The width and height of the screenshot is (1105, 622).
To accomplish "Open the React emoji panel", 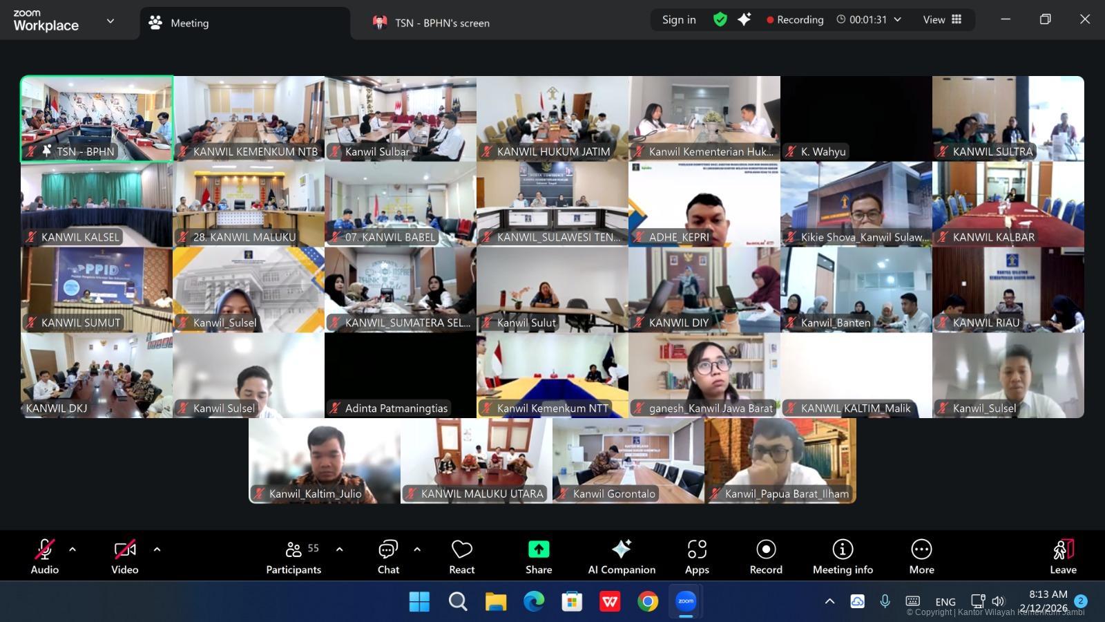I will coord(461,556).
